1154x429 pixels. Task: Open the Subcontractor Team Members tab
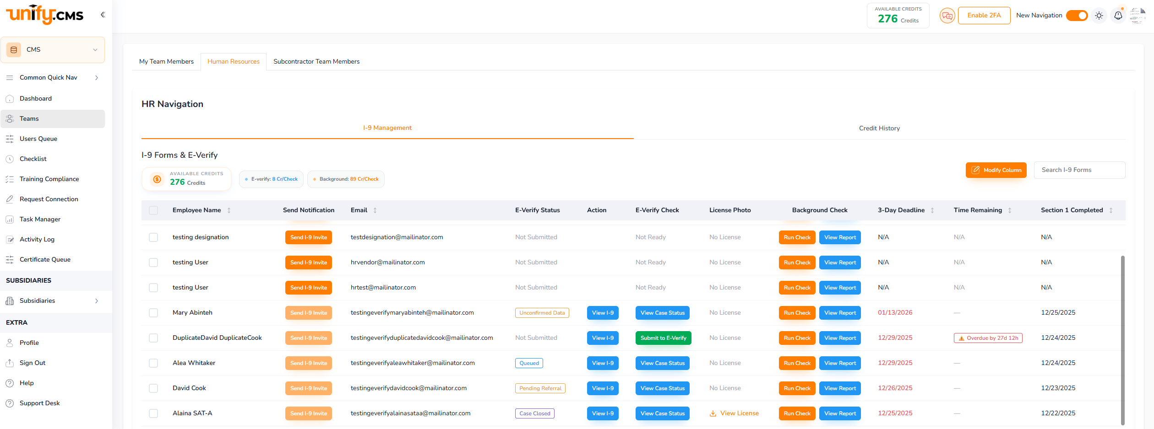(x=316, y=61)
